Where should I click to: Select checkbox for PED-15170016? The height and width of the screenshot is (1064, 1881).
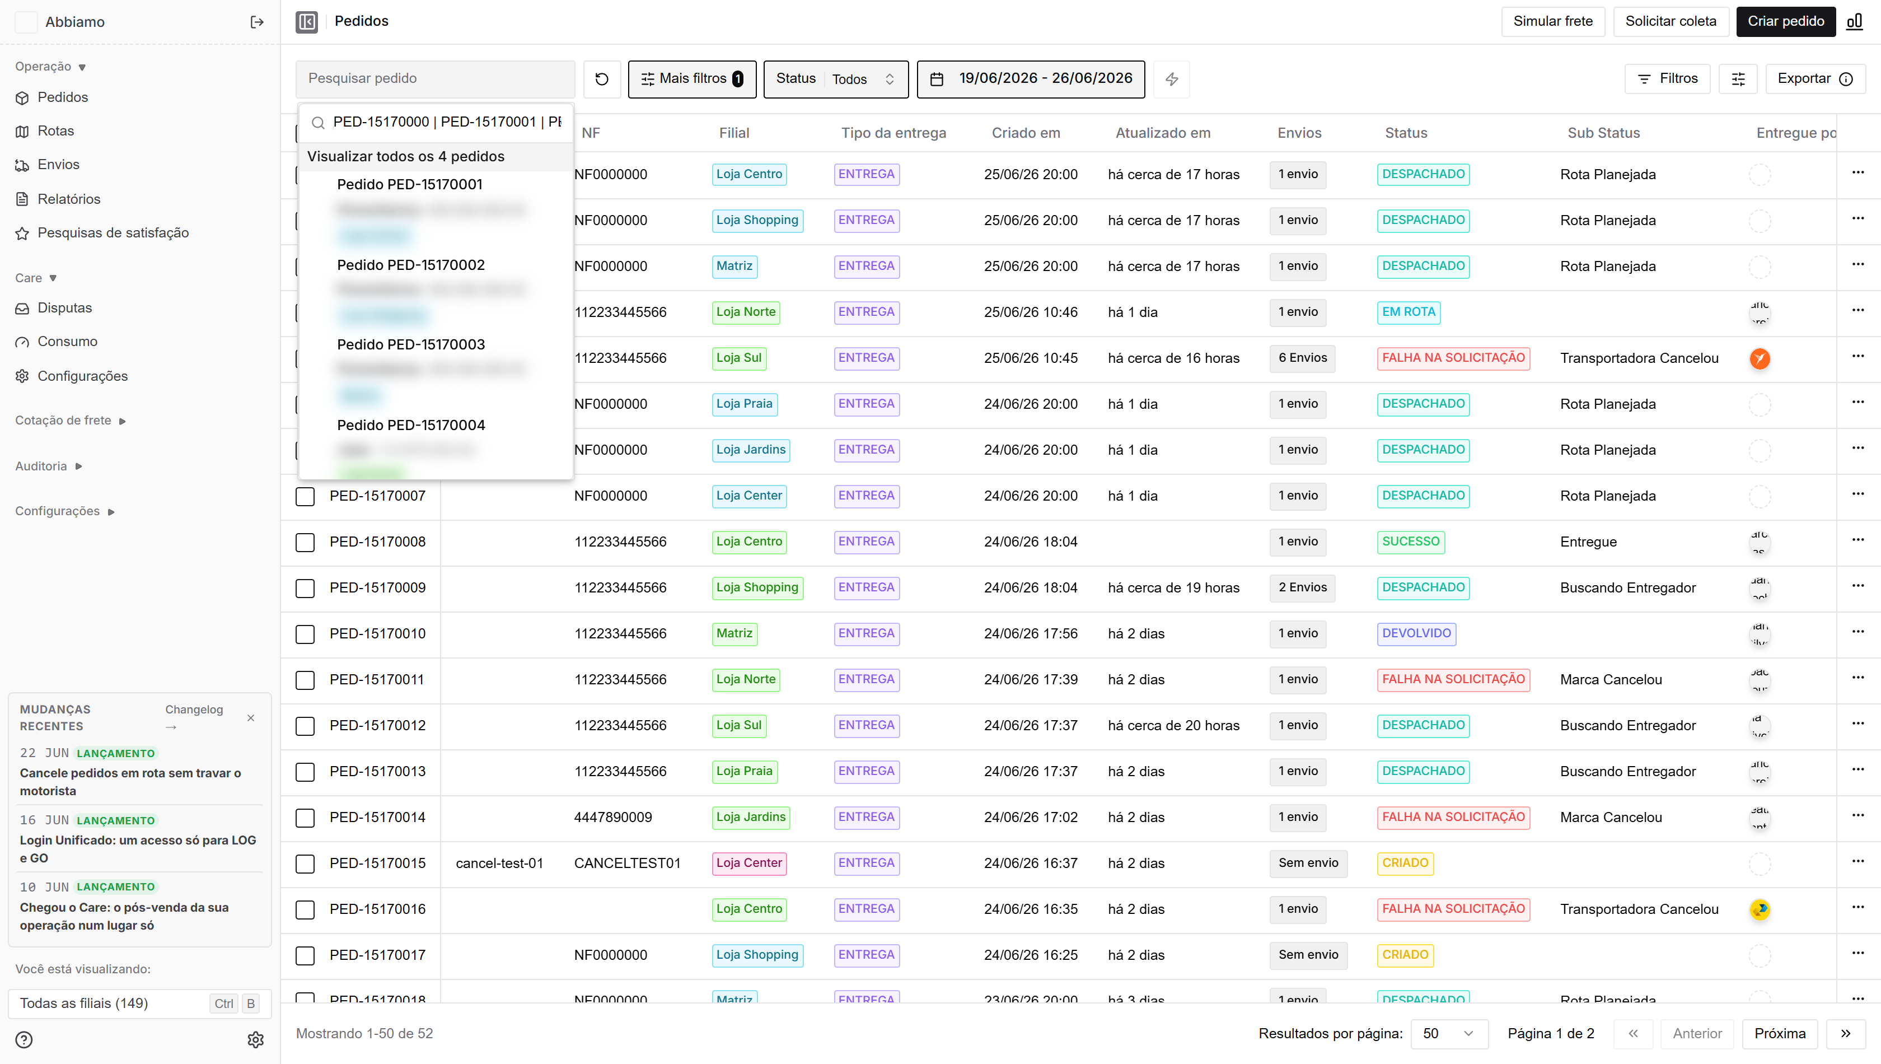tap(305, 910)
